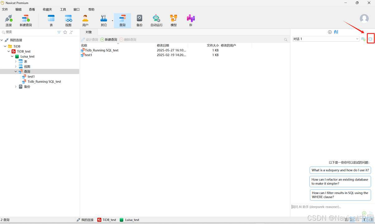
Task: Open the 备份 (Backup) toolbar icon
Action: coord(139,19)
